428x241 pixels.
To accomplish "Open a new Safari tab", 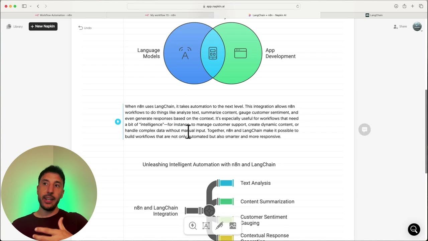I will [x=413, y=6].
